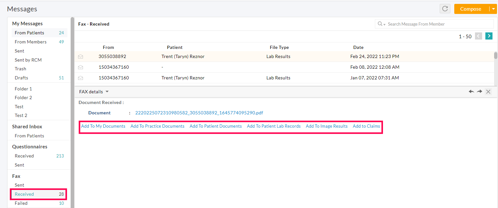Screen dimensions: 498x208
Task: Click the forward arrow icon in FAX details
Action: 480,92
